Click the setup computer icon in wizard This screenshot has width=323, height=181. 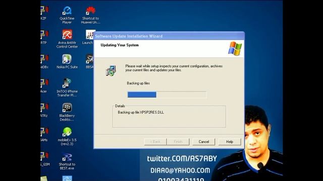point(111,70)
